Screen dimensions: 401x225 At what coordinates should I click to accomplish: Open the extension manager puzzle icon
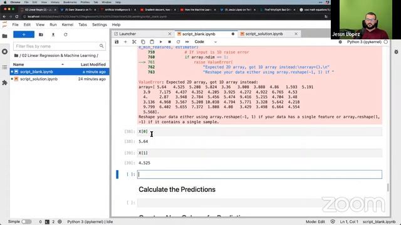coord(4,82)
